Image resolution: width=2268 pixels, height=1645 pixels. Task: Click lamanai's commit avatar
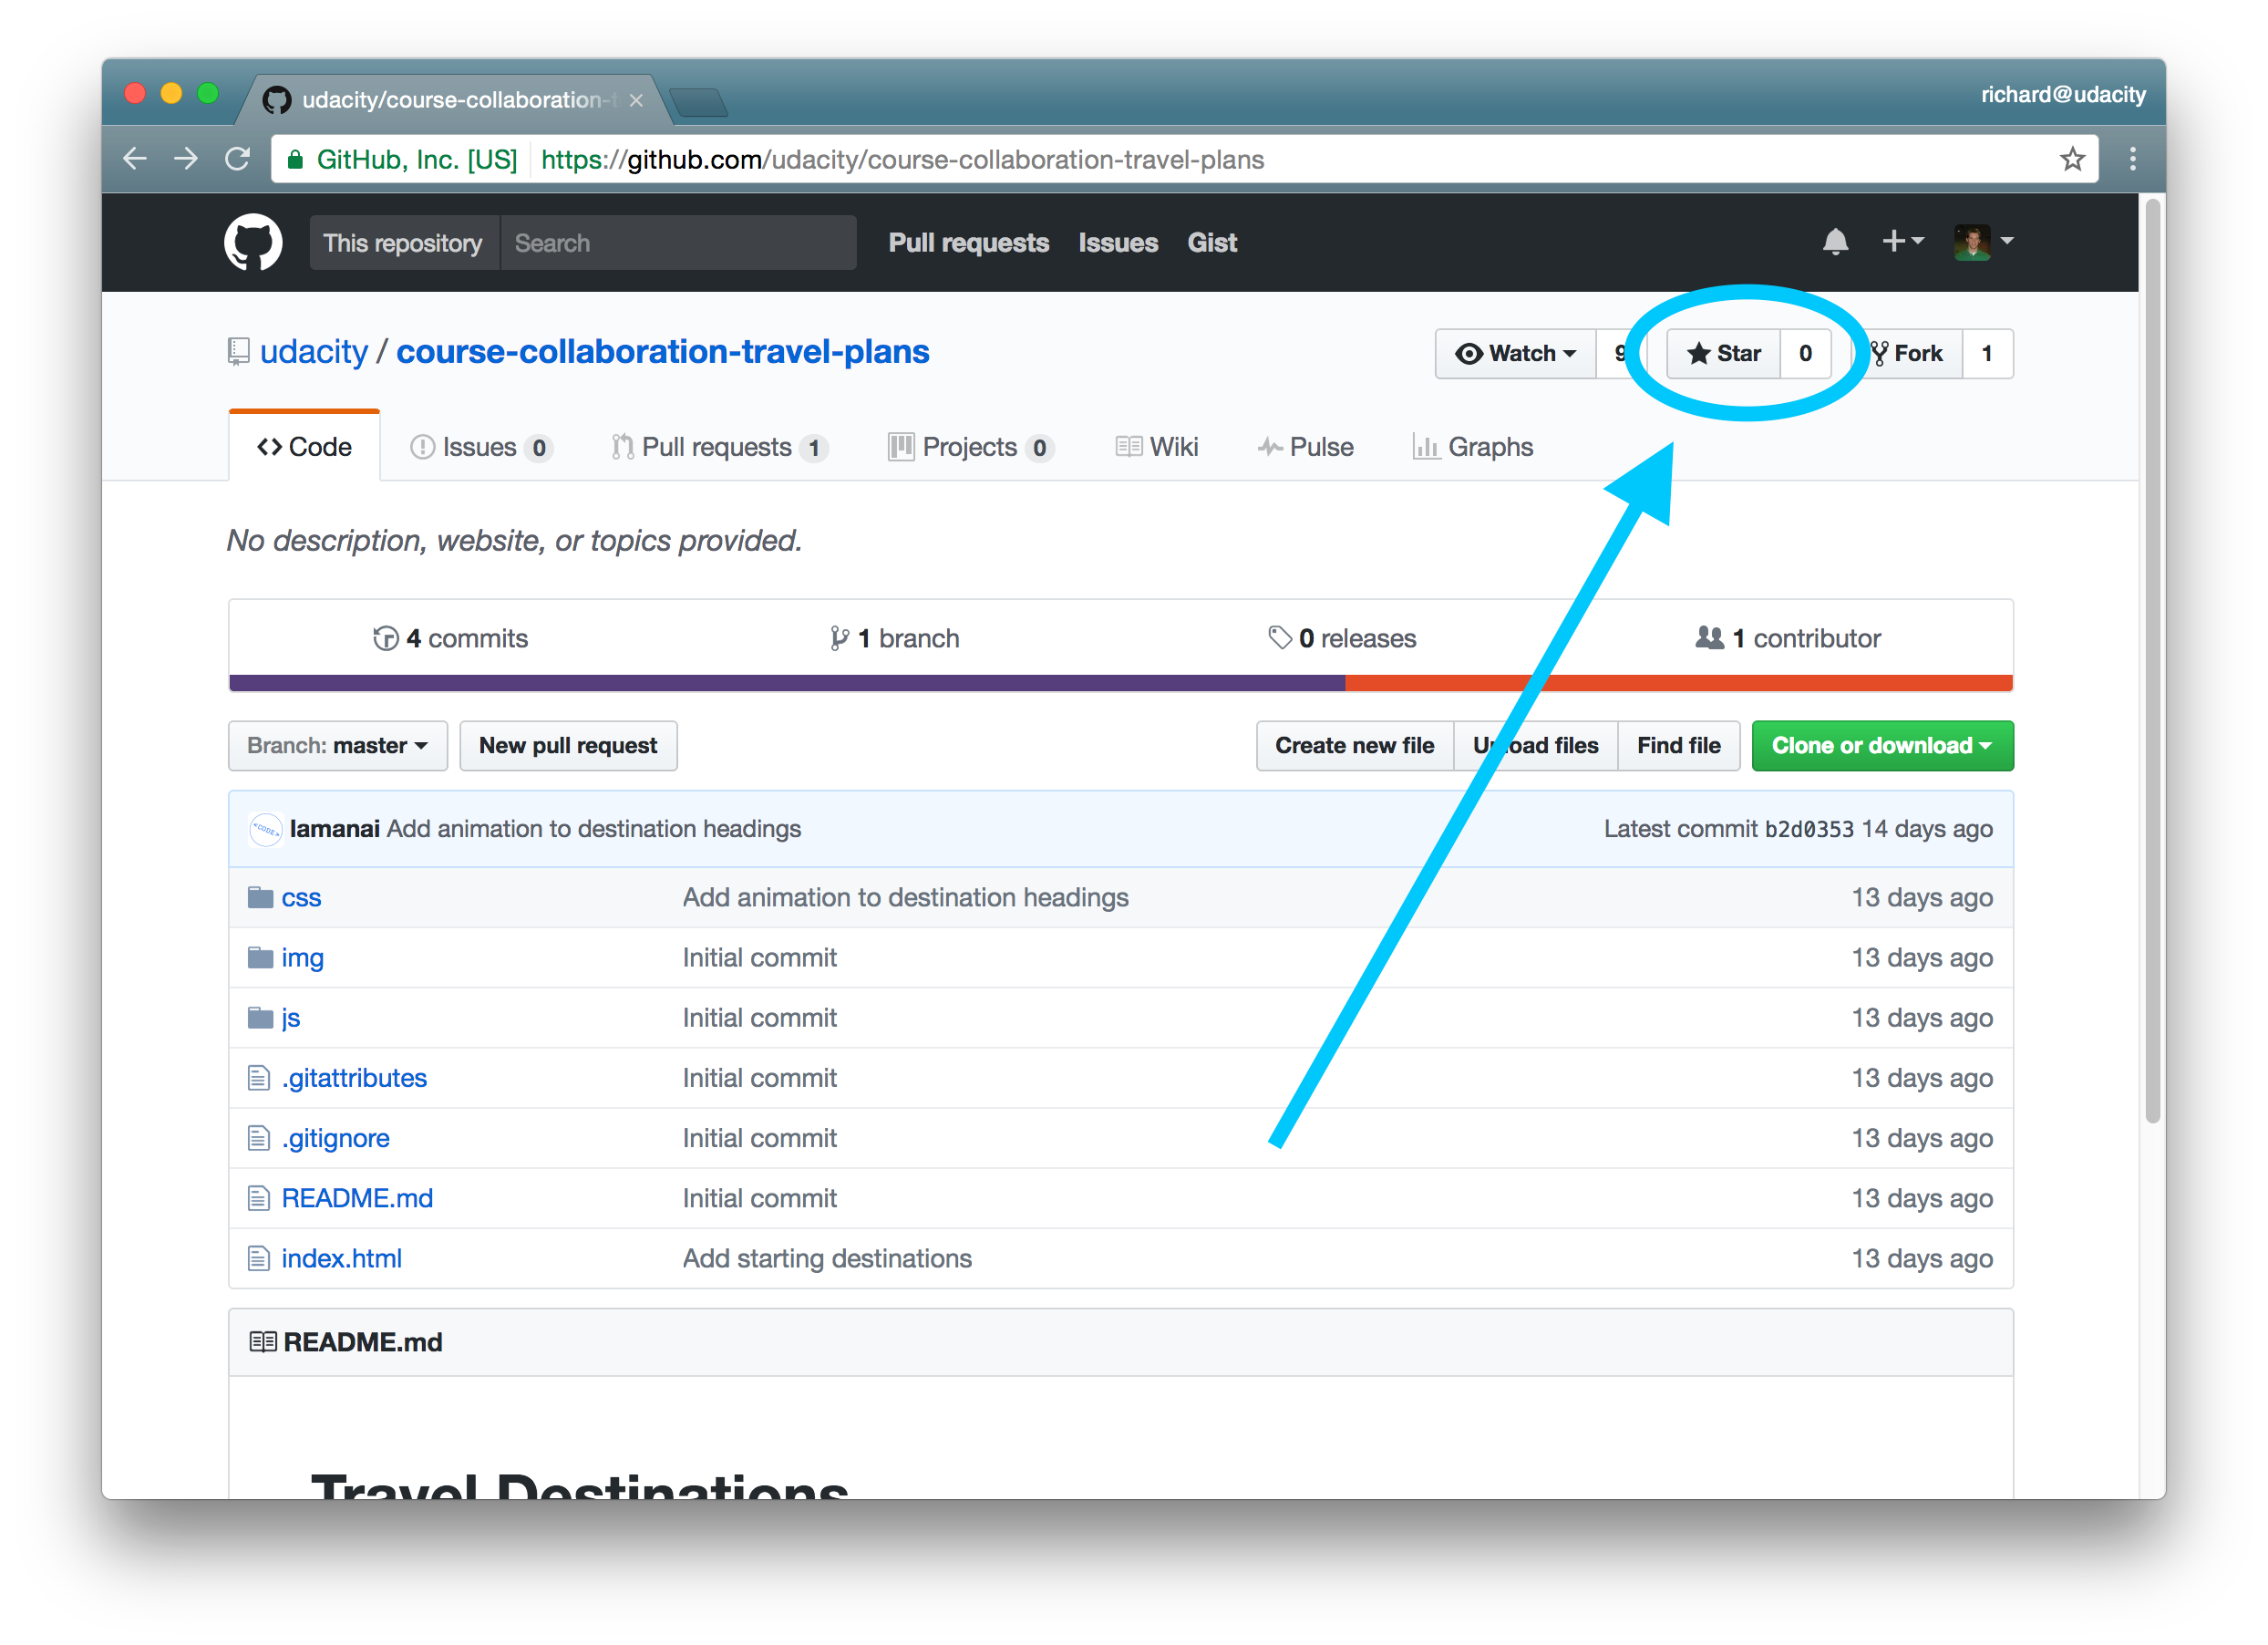[x=264, y=829]
